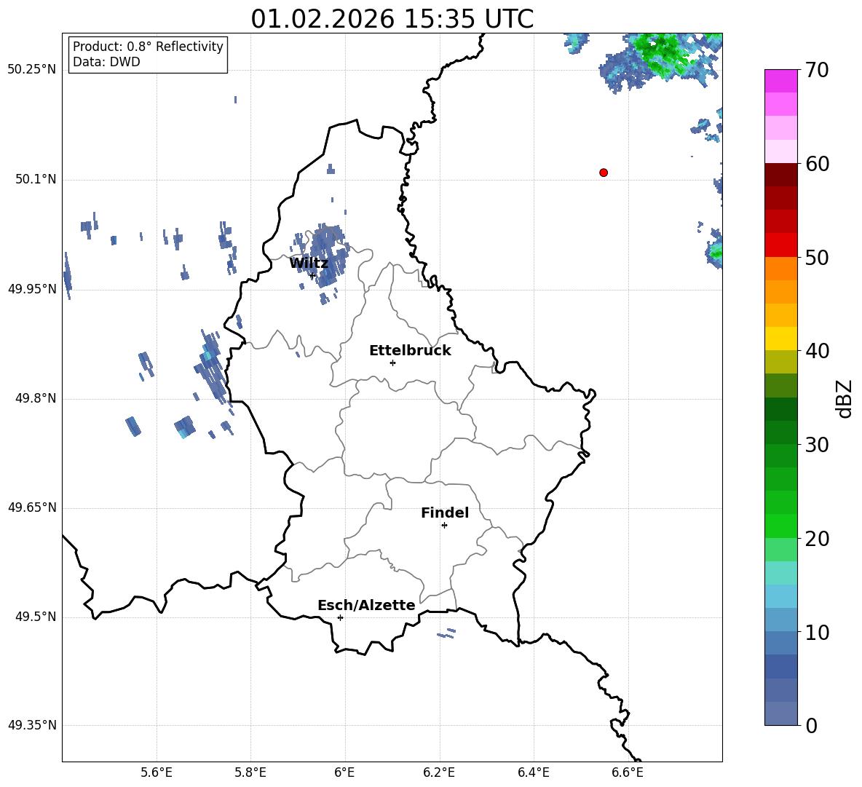Click the 49.8°N latitude label
This screenshot has width=862, height=787.
point(36,398)
